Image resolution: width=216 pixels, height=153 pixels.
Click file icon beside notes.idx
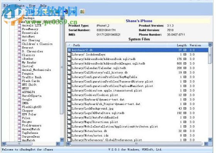[x=69, y=135]
